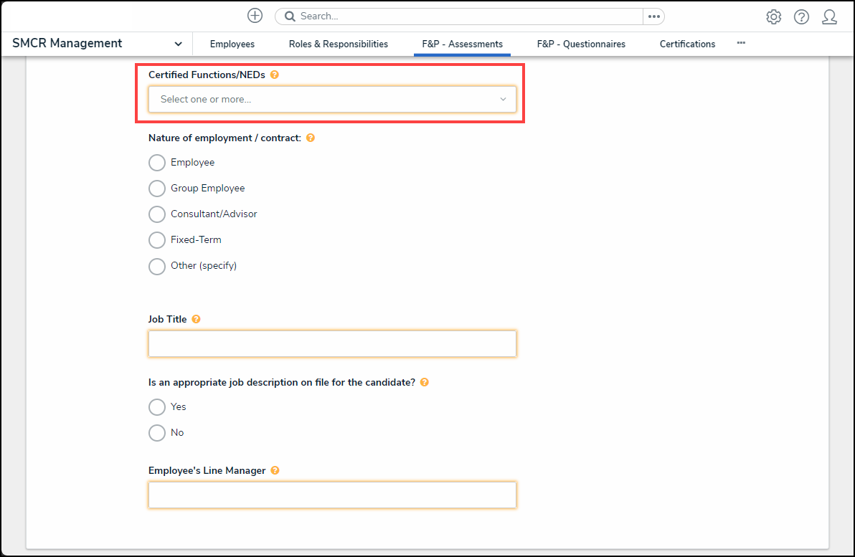This screenshot has width=855, height=557.
Task: Click help icon beside Certified Functions/NEDs
Action: click(275, 75)
